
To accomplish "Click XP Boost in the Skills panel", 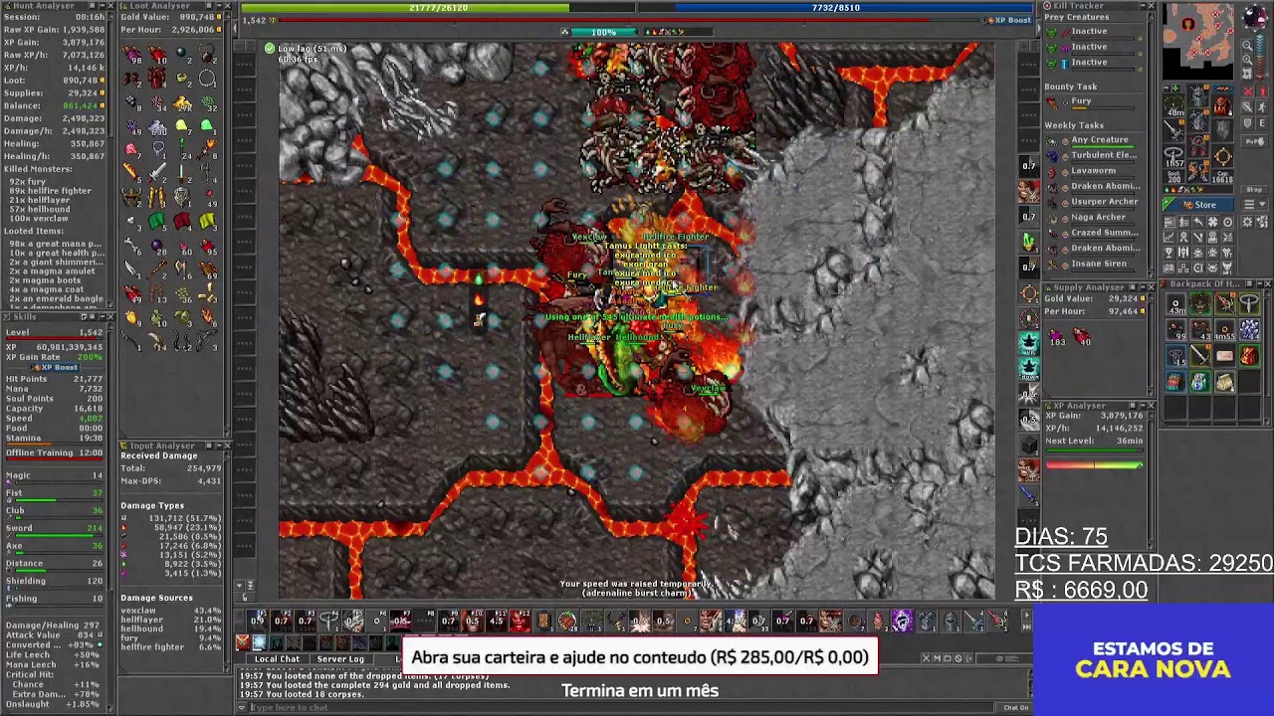I will [54, 367].
